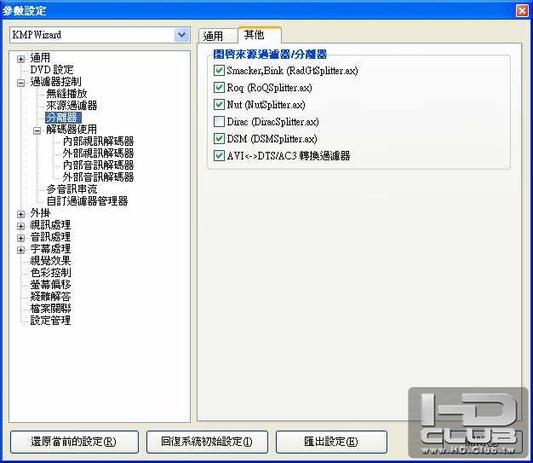Click the 音訊處理 tree label
The height and width of the screenshot is (463, 533).
50,237
